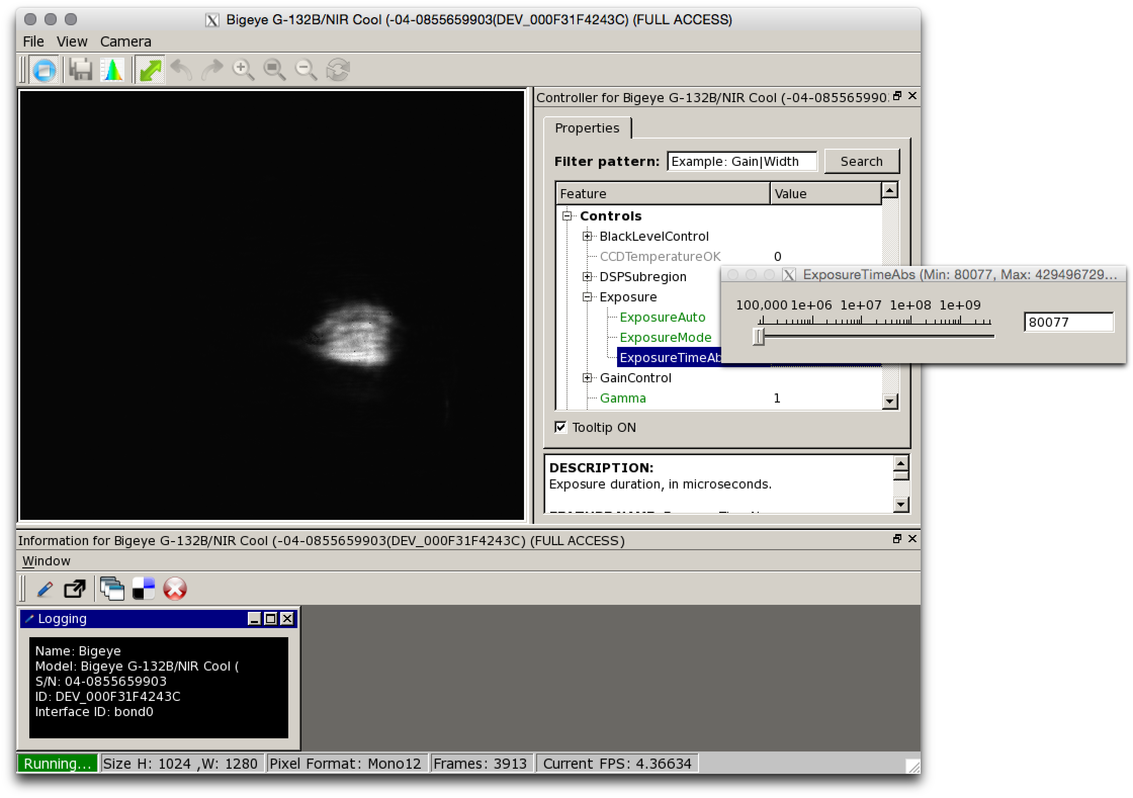Expand the BlackLevelControl tree node
The height and width of the screenshot is (798, 1133).
click(587, 236)
